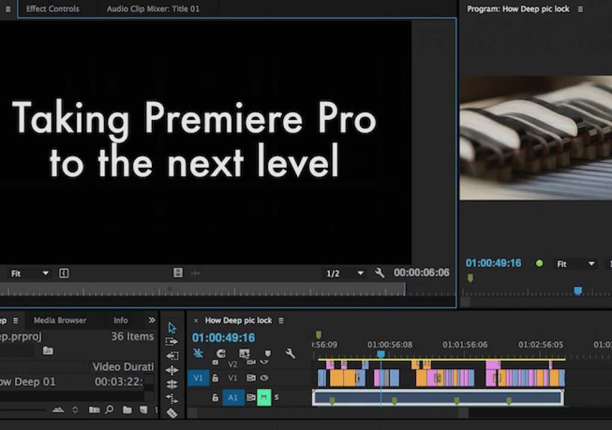Open Project panel hamburger menu
Viewport: 612px width, 430px height.
tap(16, 320)
